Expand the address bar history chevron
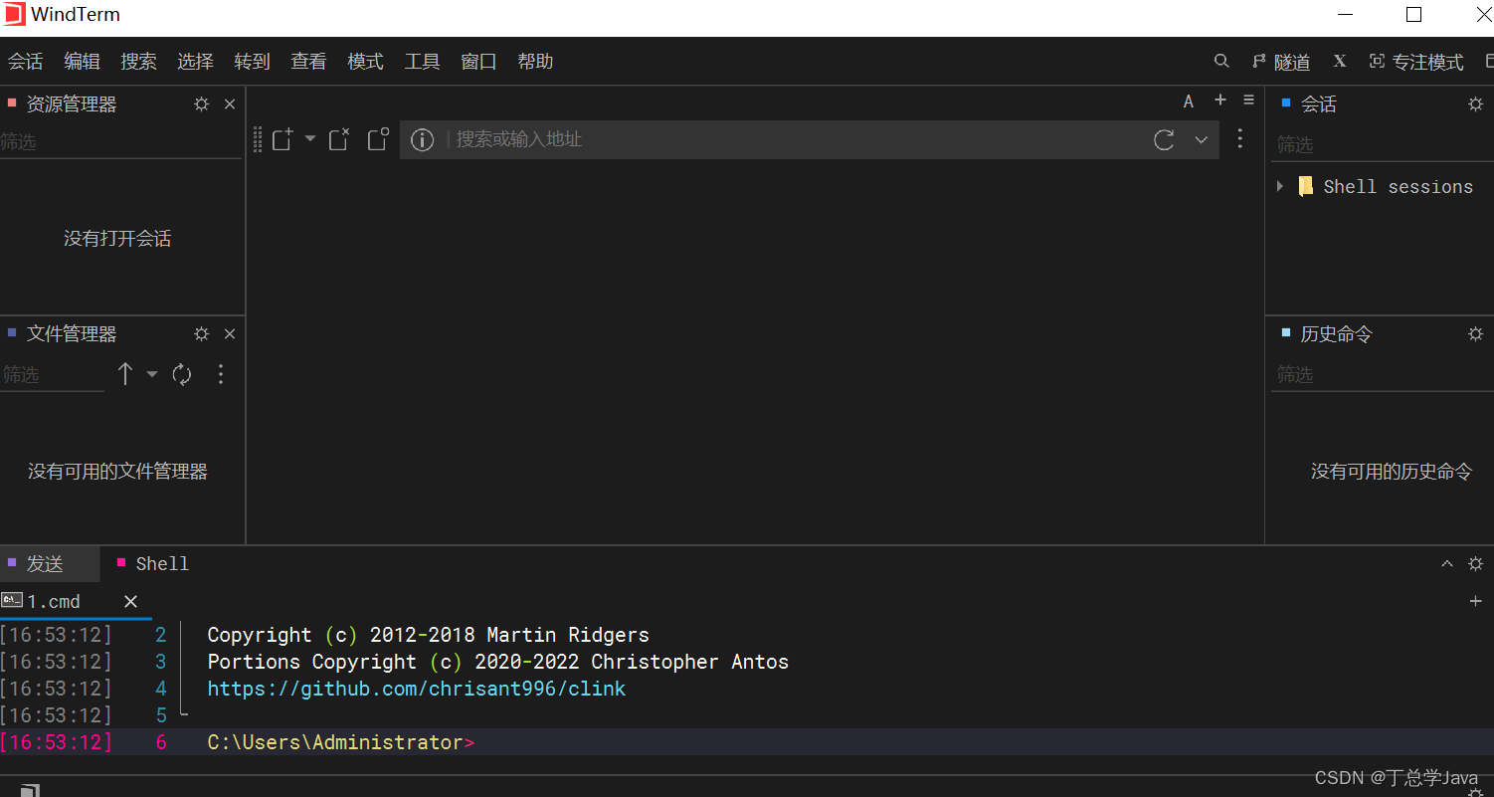Screen dimensions: 1494x797 point(1202,139)
